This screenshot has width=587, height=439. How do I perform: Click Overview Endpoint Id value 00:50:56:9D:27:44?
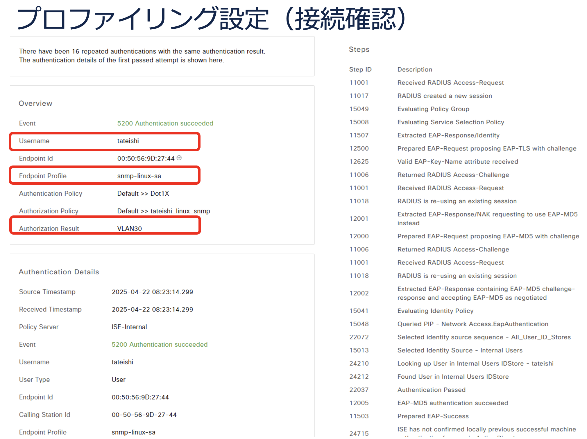(x=146, y=158)
